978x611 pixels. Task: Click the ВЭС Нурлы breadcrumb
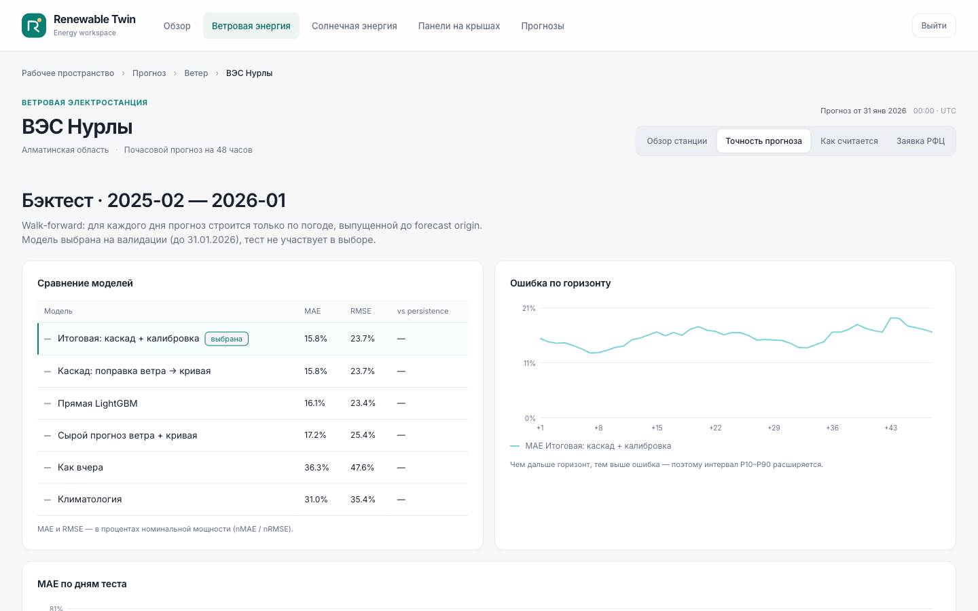(x=249, y=73)
